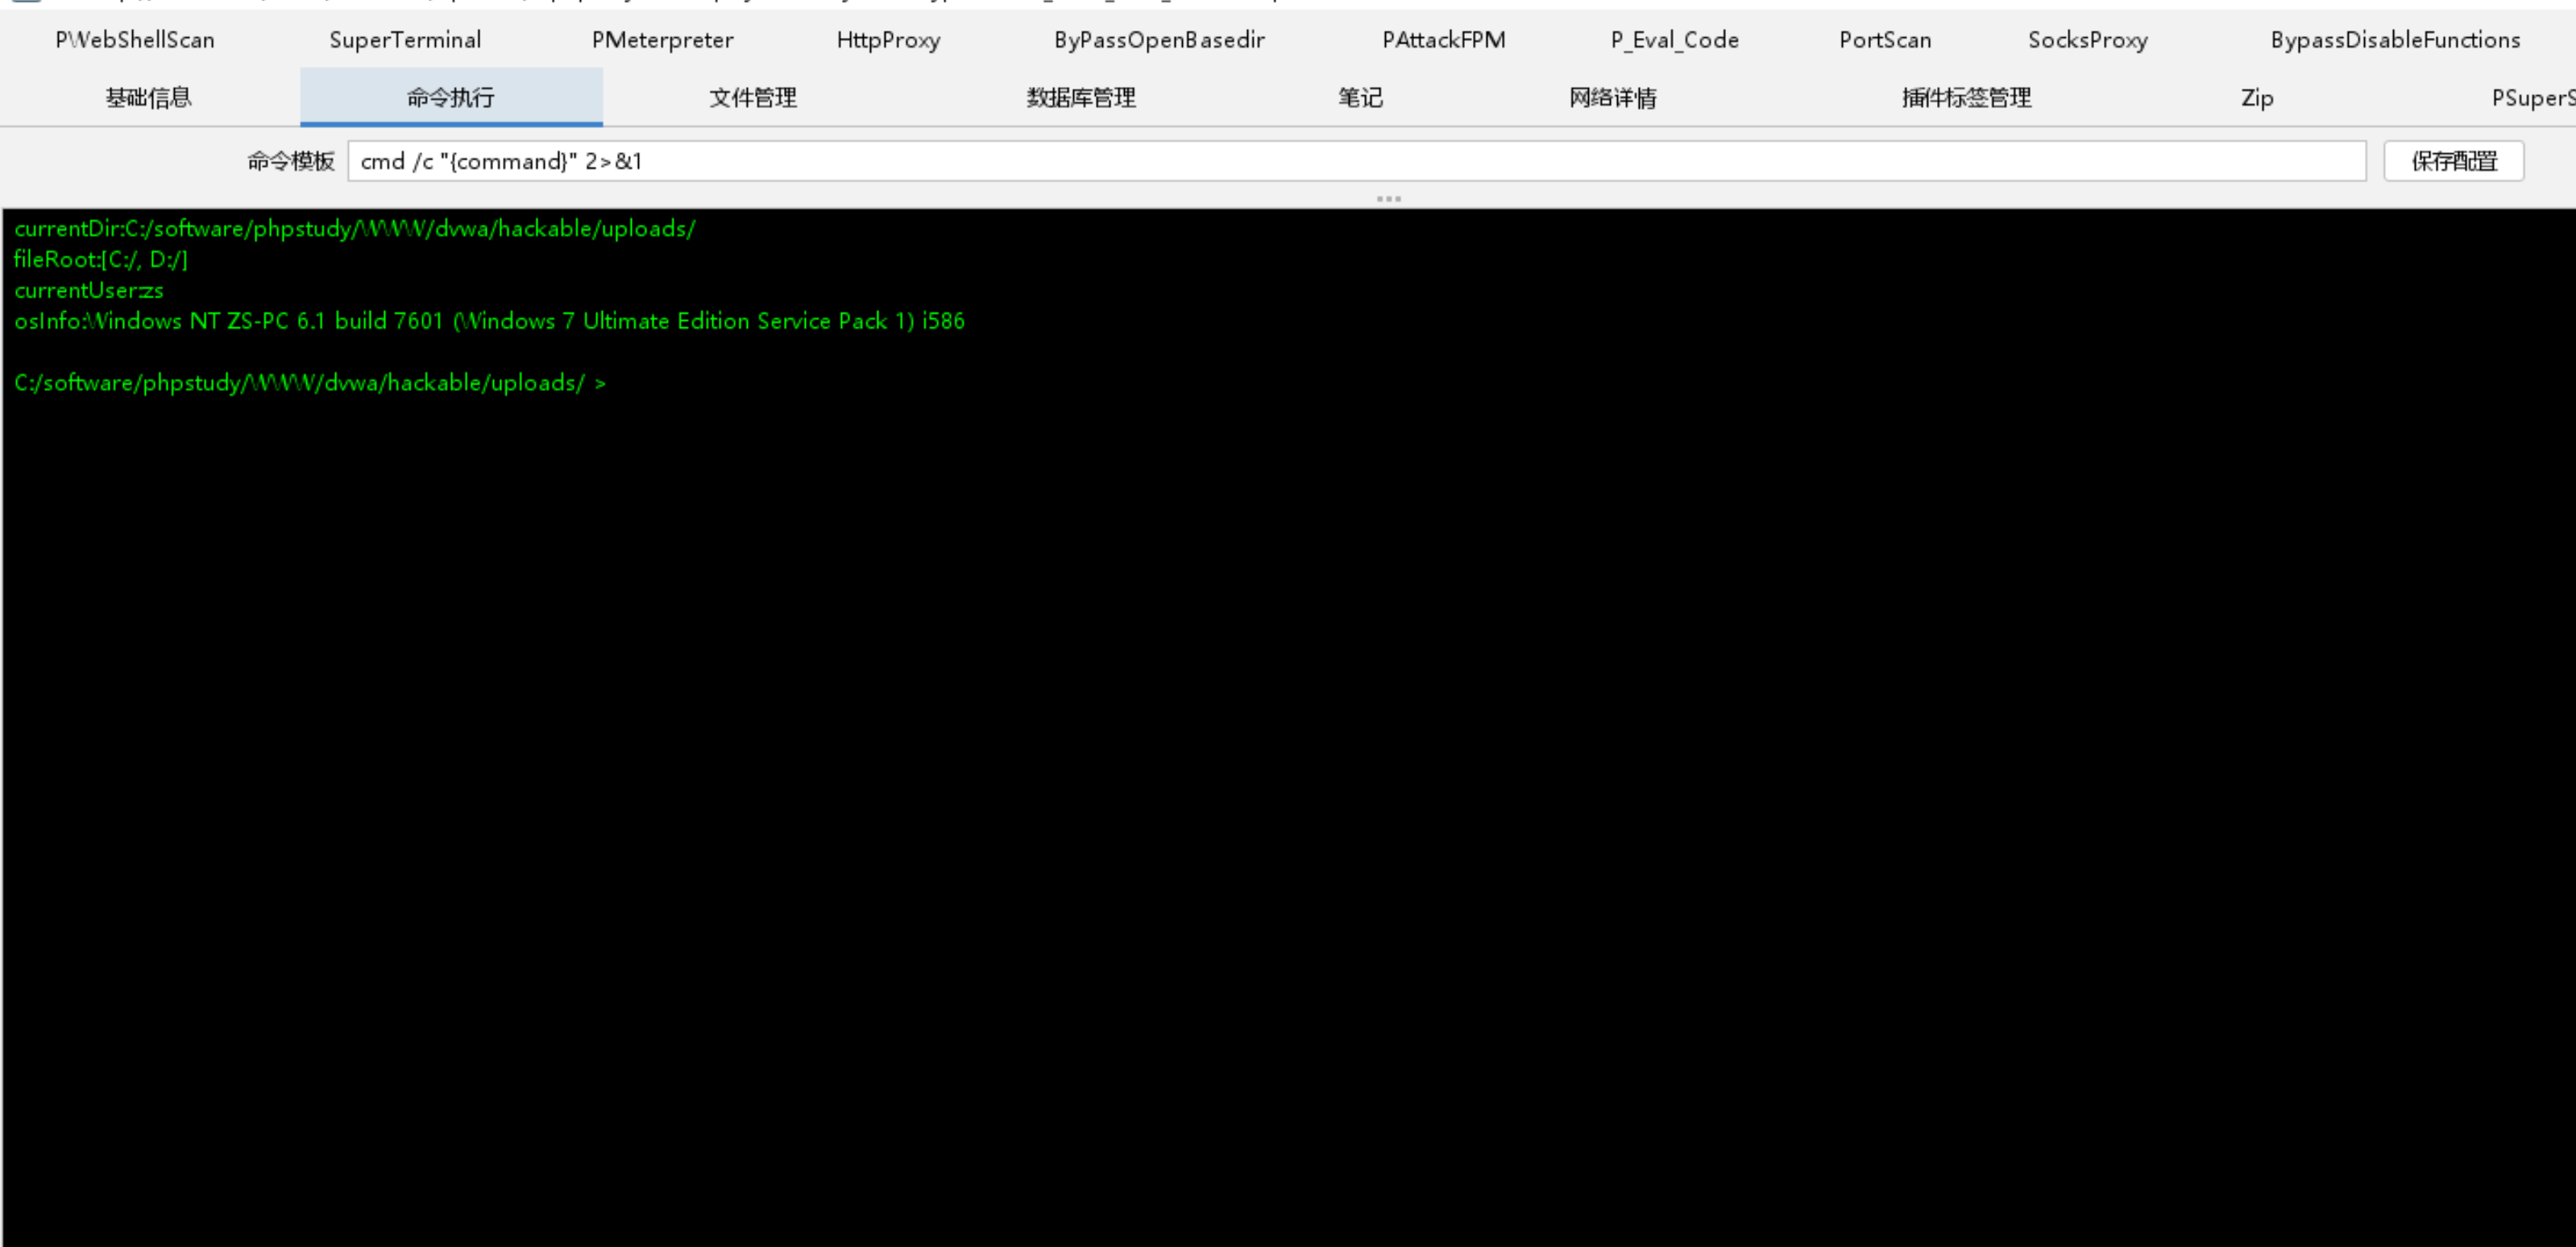Click the currentUser:zs line

pos(89,291)
